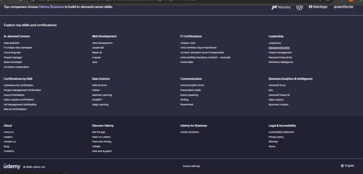Viewport: 363px width, 174px height.
Task: Open the React JS topic
Action: point(97,52)
